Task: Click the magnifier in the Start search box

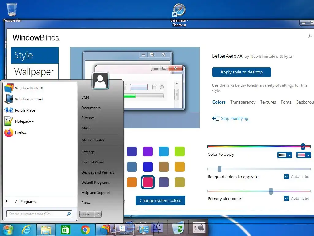Action: point(69,214)
